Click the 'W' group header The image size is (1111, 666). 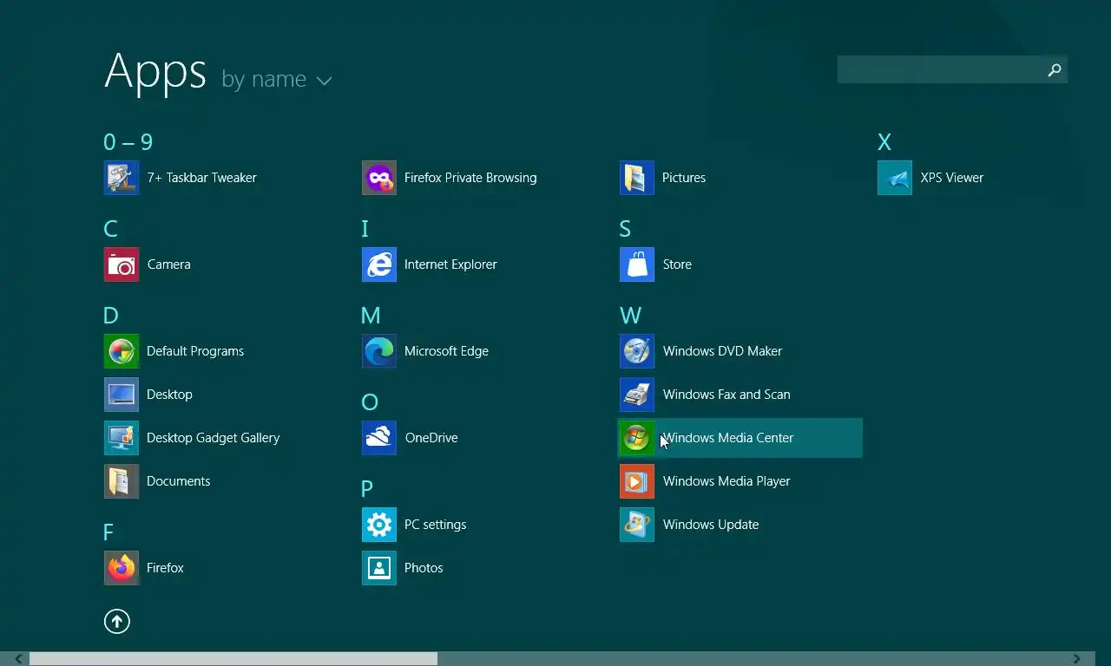click(x=630, y=316)
